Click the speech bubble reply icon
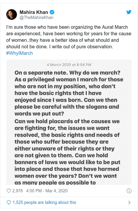 tap(9, 202)
